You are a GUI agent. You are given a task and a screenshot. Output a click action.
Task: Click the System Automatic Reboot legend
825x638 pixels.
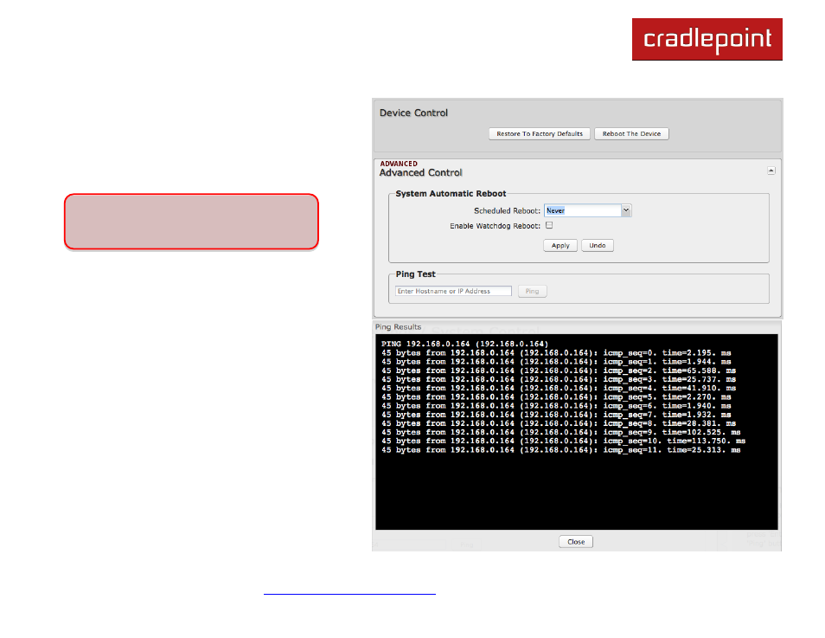coord(451,194)
